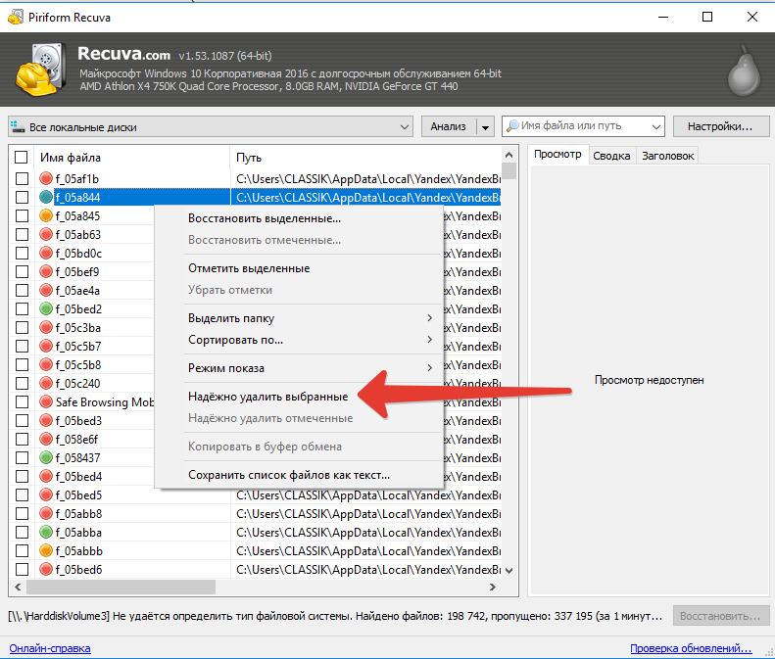Image resolution: width=775 pixels, height=659 pixels.
Task: Check the box next to f_05af1b
Action: (21, 178)
